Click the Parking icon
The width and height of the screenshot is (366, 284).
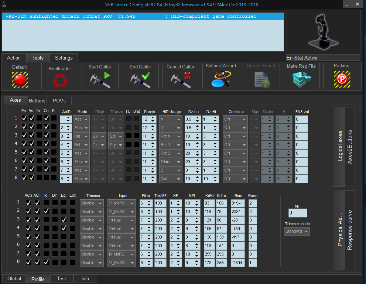pyautogui.click(x=342, y=79)
